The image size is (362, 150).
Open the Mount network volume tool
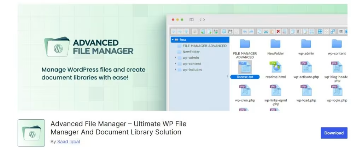tap(194, 31)
